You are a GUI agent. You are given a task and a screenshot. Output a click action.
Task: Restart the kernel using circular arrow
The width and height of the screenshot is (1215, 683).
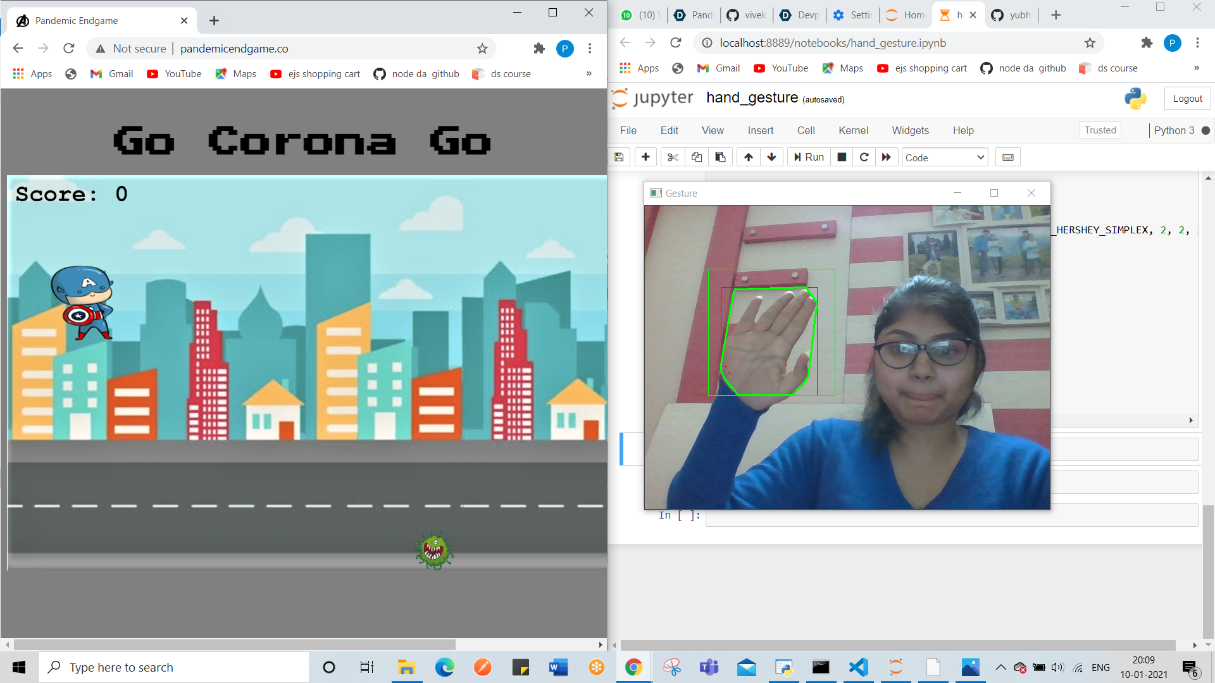coord(864,157)
